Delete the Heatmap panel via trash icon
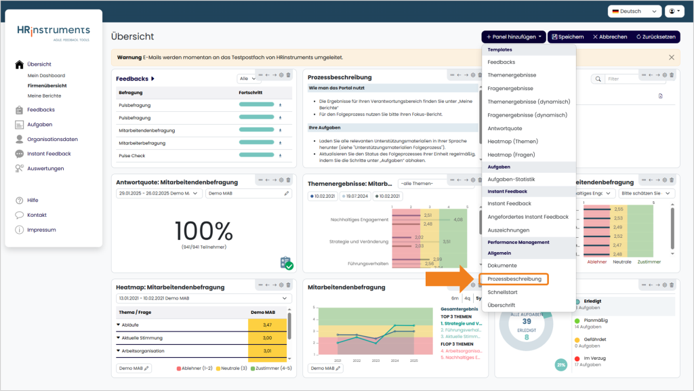694x391 pixels. (289, 285)
